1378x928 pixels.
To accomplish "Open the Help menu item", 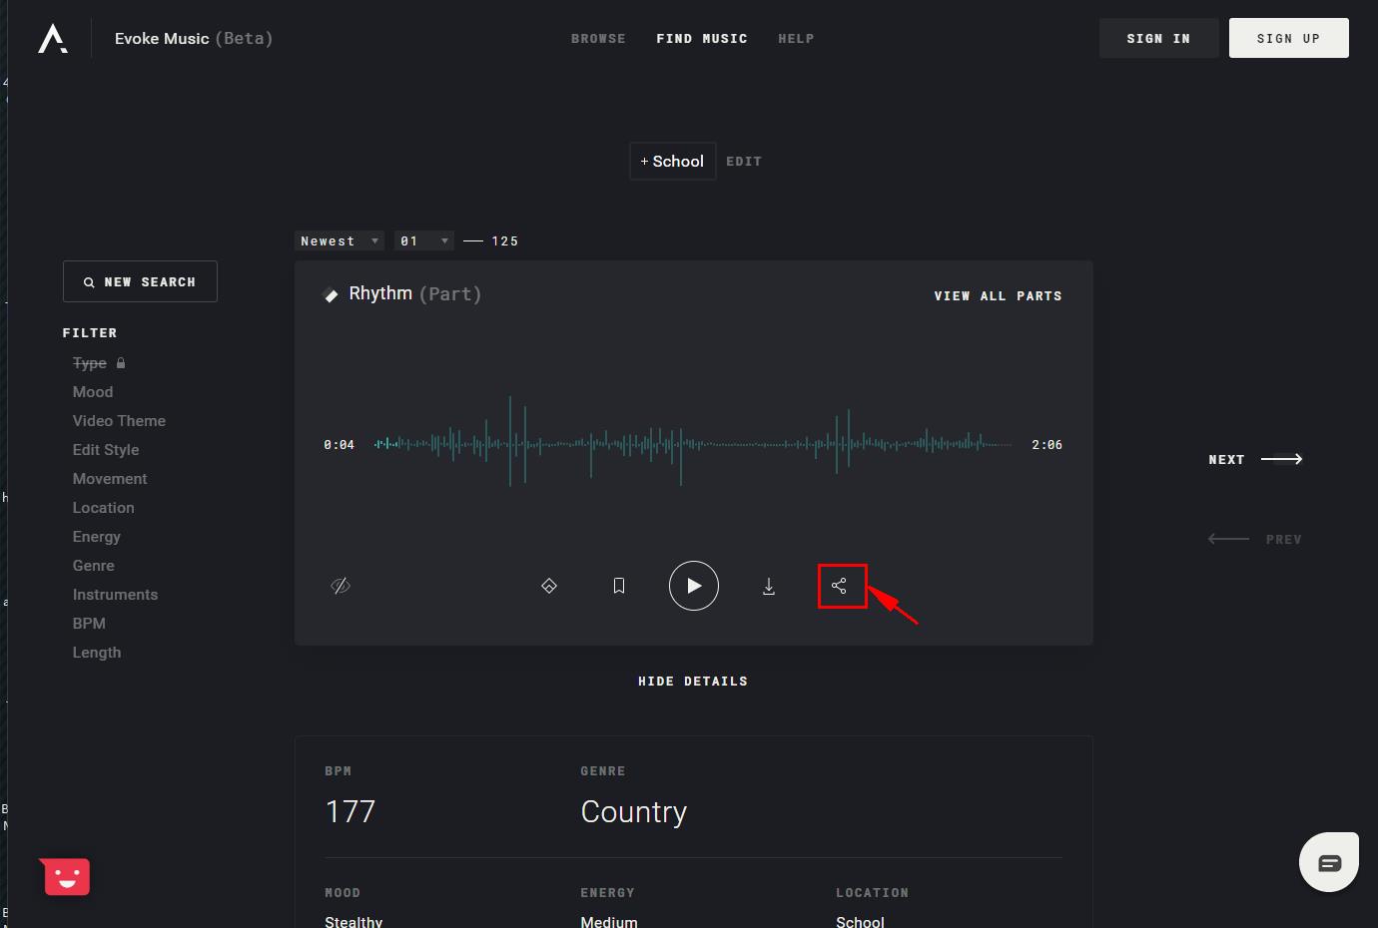I will (796, 39).
